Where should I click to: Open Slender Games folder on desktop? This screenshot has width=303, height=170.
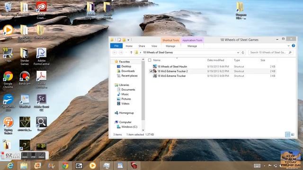[25, 57]
